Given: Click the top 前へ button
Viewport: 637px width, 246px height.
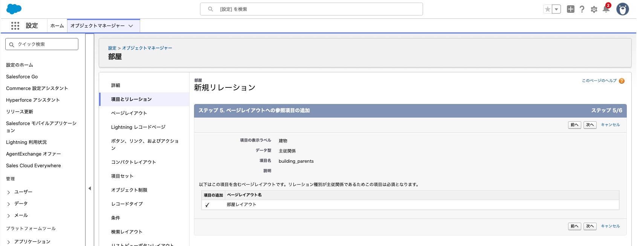Looking at the screenshot, I should pos(574,125).
